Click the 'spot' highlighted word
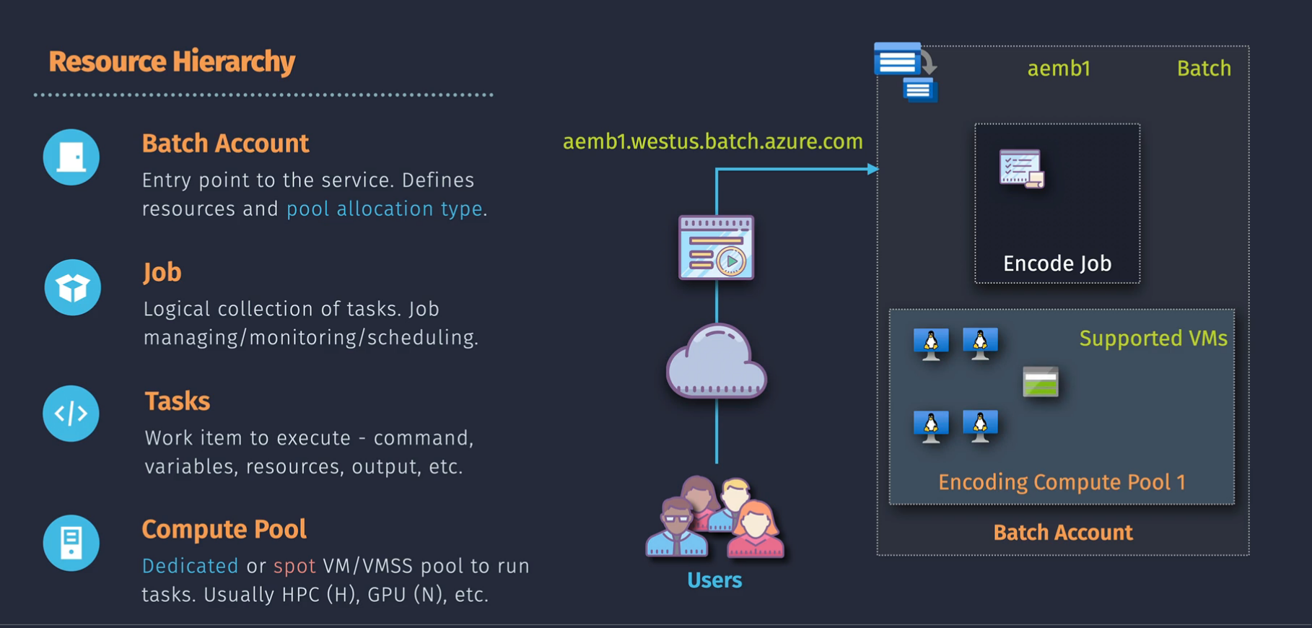Screen dimensions: 1312x628 click(x=294, y=566)
